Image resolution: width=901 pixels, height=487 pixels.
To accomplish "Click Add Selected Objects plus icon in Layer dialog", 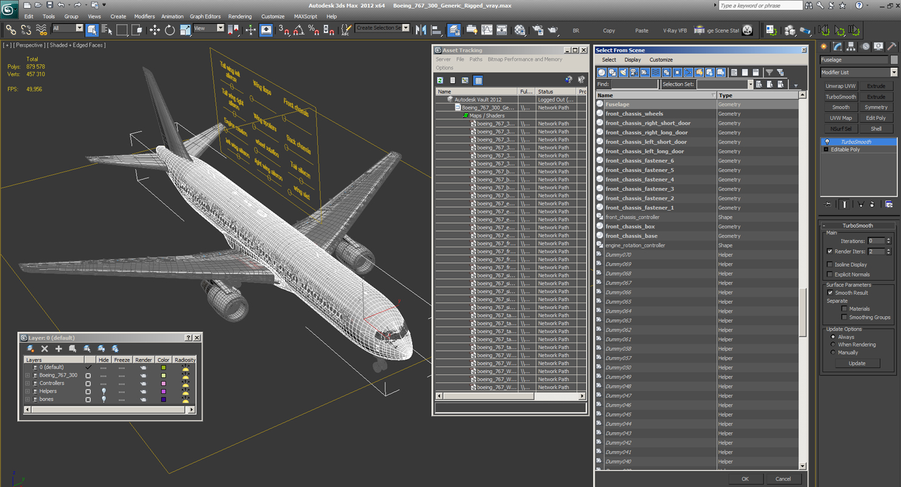I will point(58,349).
